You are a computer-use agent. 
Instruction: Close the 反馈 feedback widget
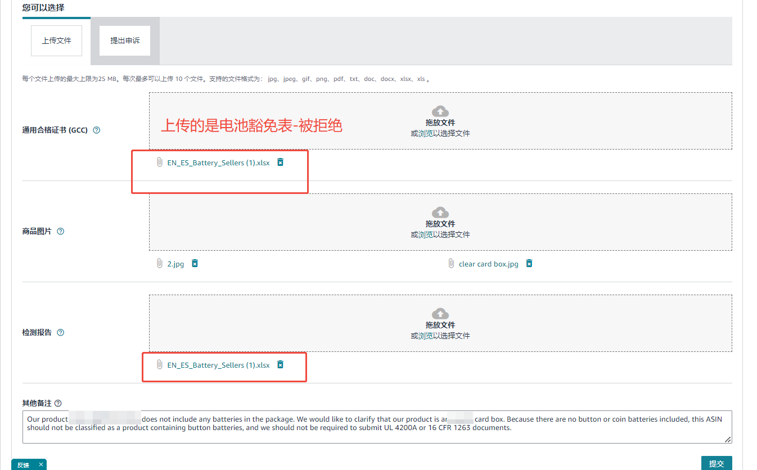pyautogui.click(x=40, y=464)
